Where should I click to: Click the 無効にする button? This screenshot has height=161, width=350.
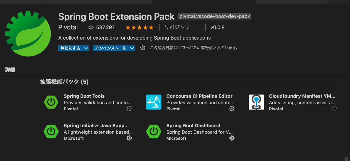click(x=70, y=48)
